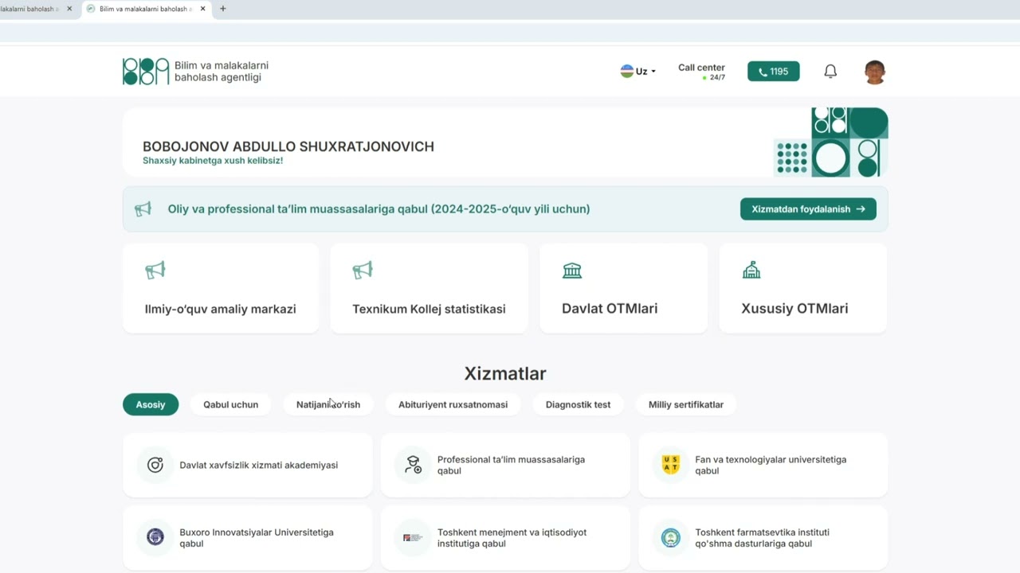Close the active browser tab

click(202, 9)
